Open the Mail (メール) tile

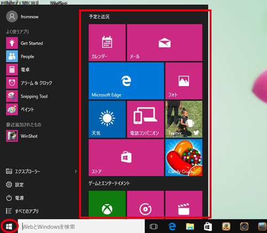pos(164,42)
